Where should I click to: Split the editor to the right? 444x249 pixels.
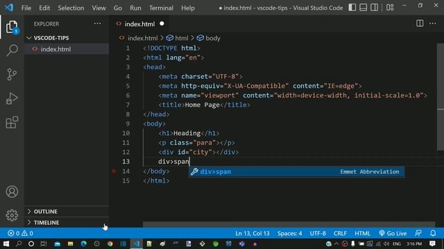point(420,24)
